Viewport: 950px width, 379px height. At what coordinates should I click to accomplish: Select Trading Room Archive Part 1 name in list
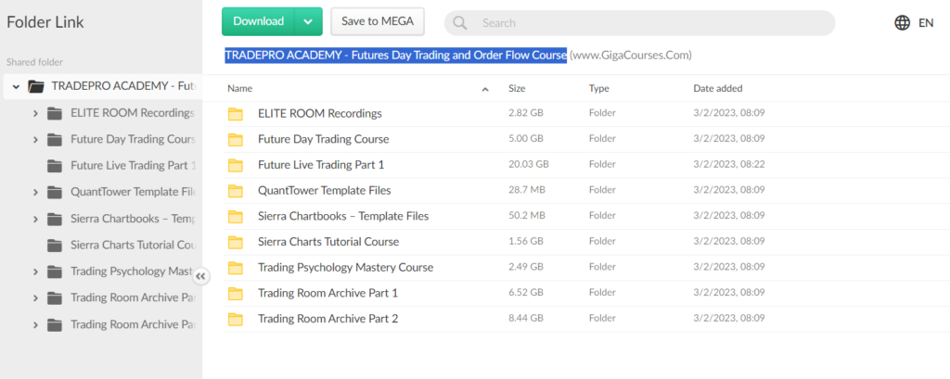point(327,293)
